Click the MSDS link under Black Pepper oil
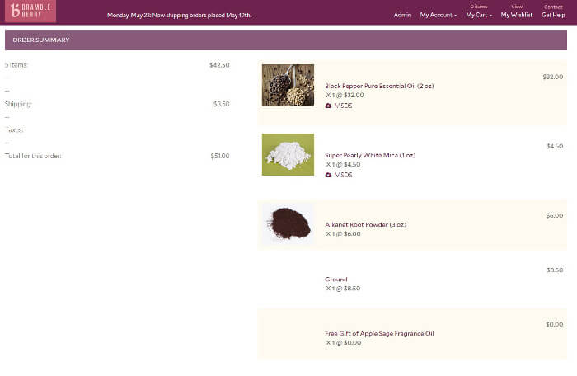Screen dimensions: 577x376 [343, 106]
